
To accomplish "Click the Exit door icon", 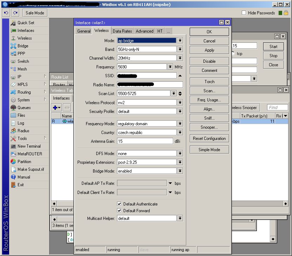I will coord(13,185).
